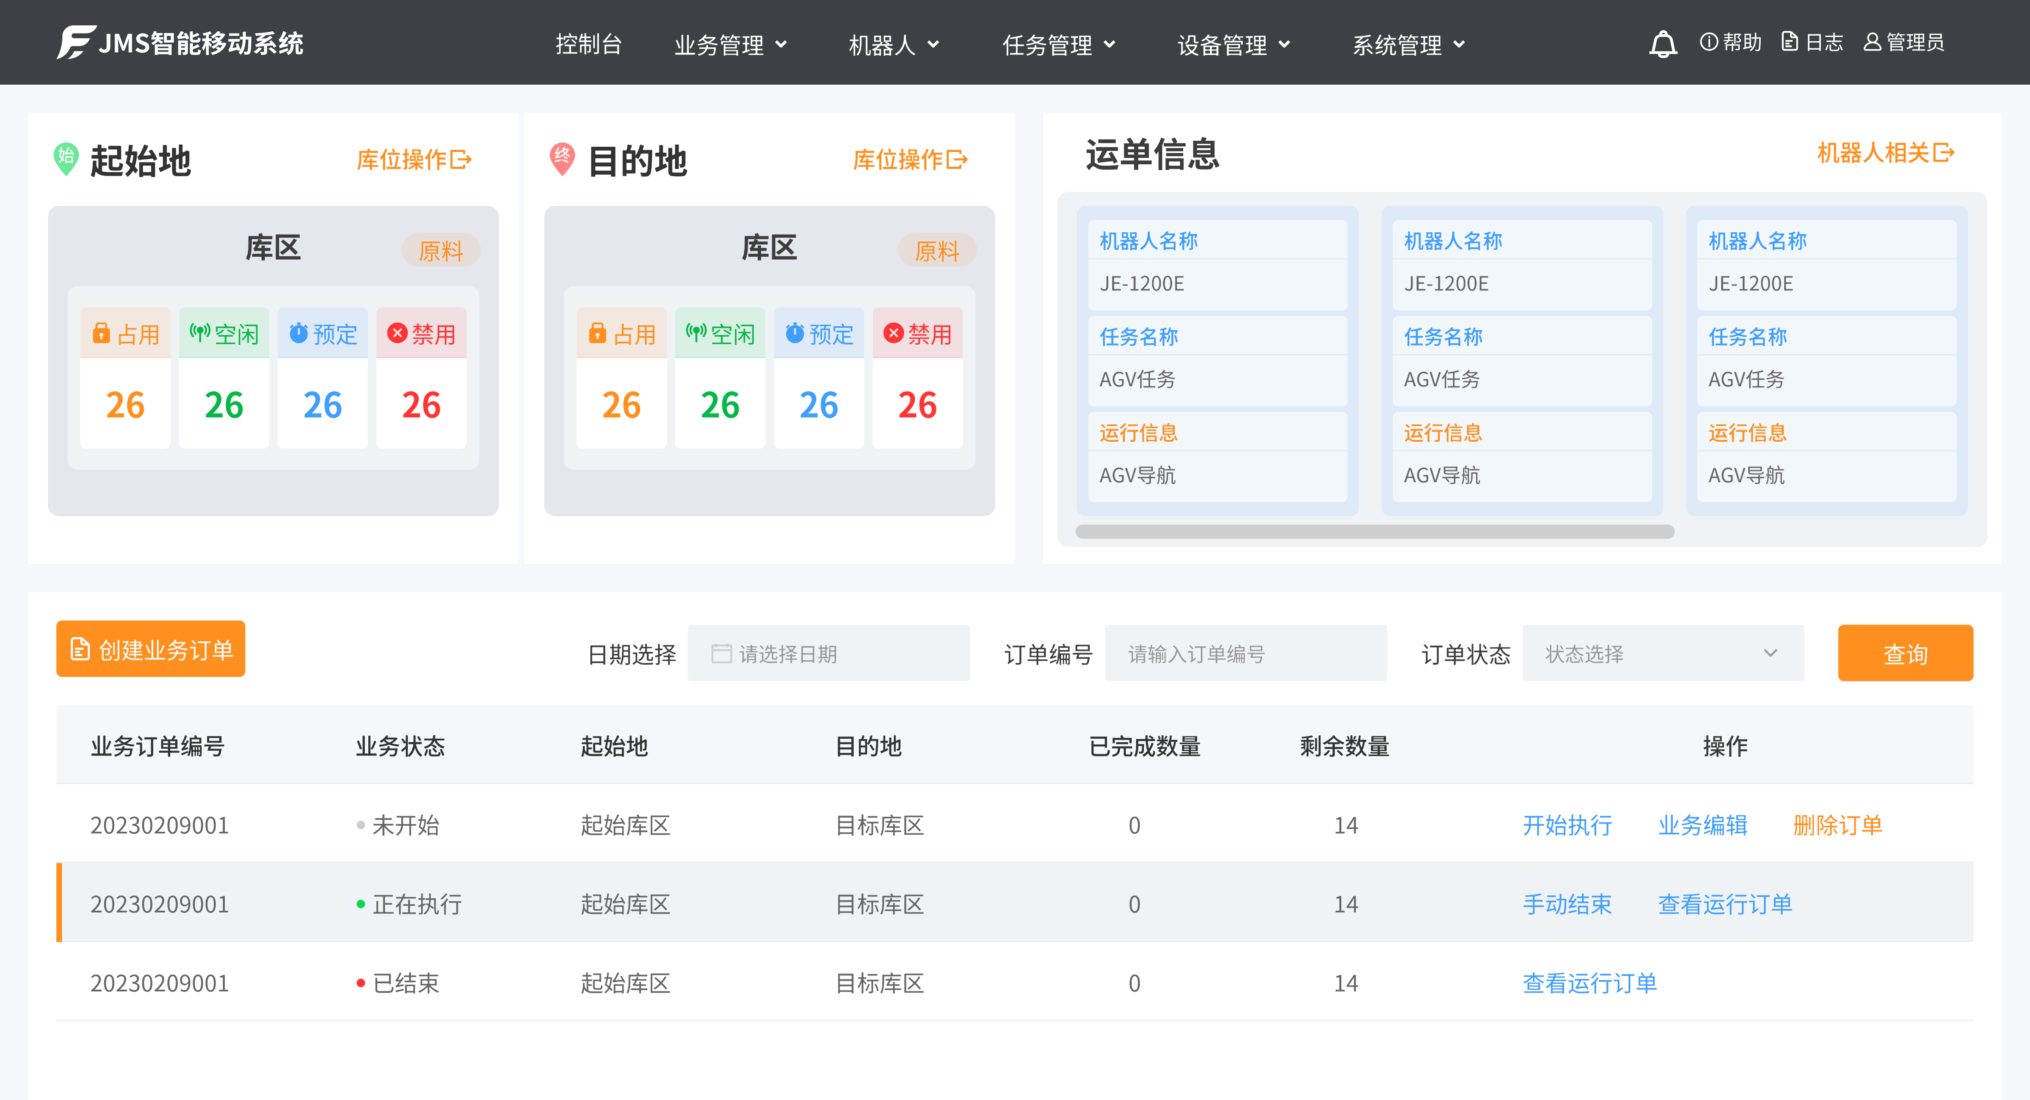This screenshot has height=1100, width=2030.
Task: Click the calendar icon in date field
Action: [721, 653]
